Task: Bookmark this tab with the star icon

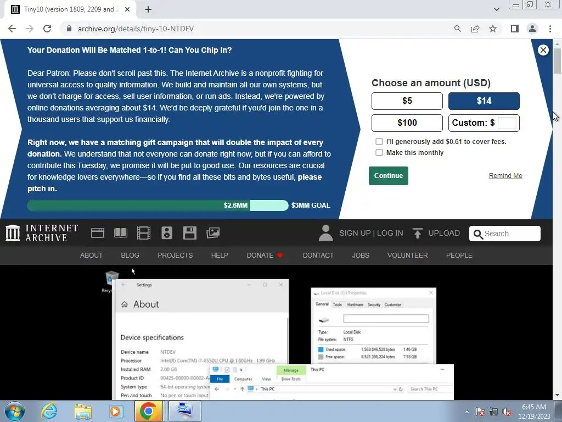Action: coord(493,29)
